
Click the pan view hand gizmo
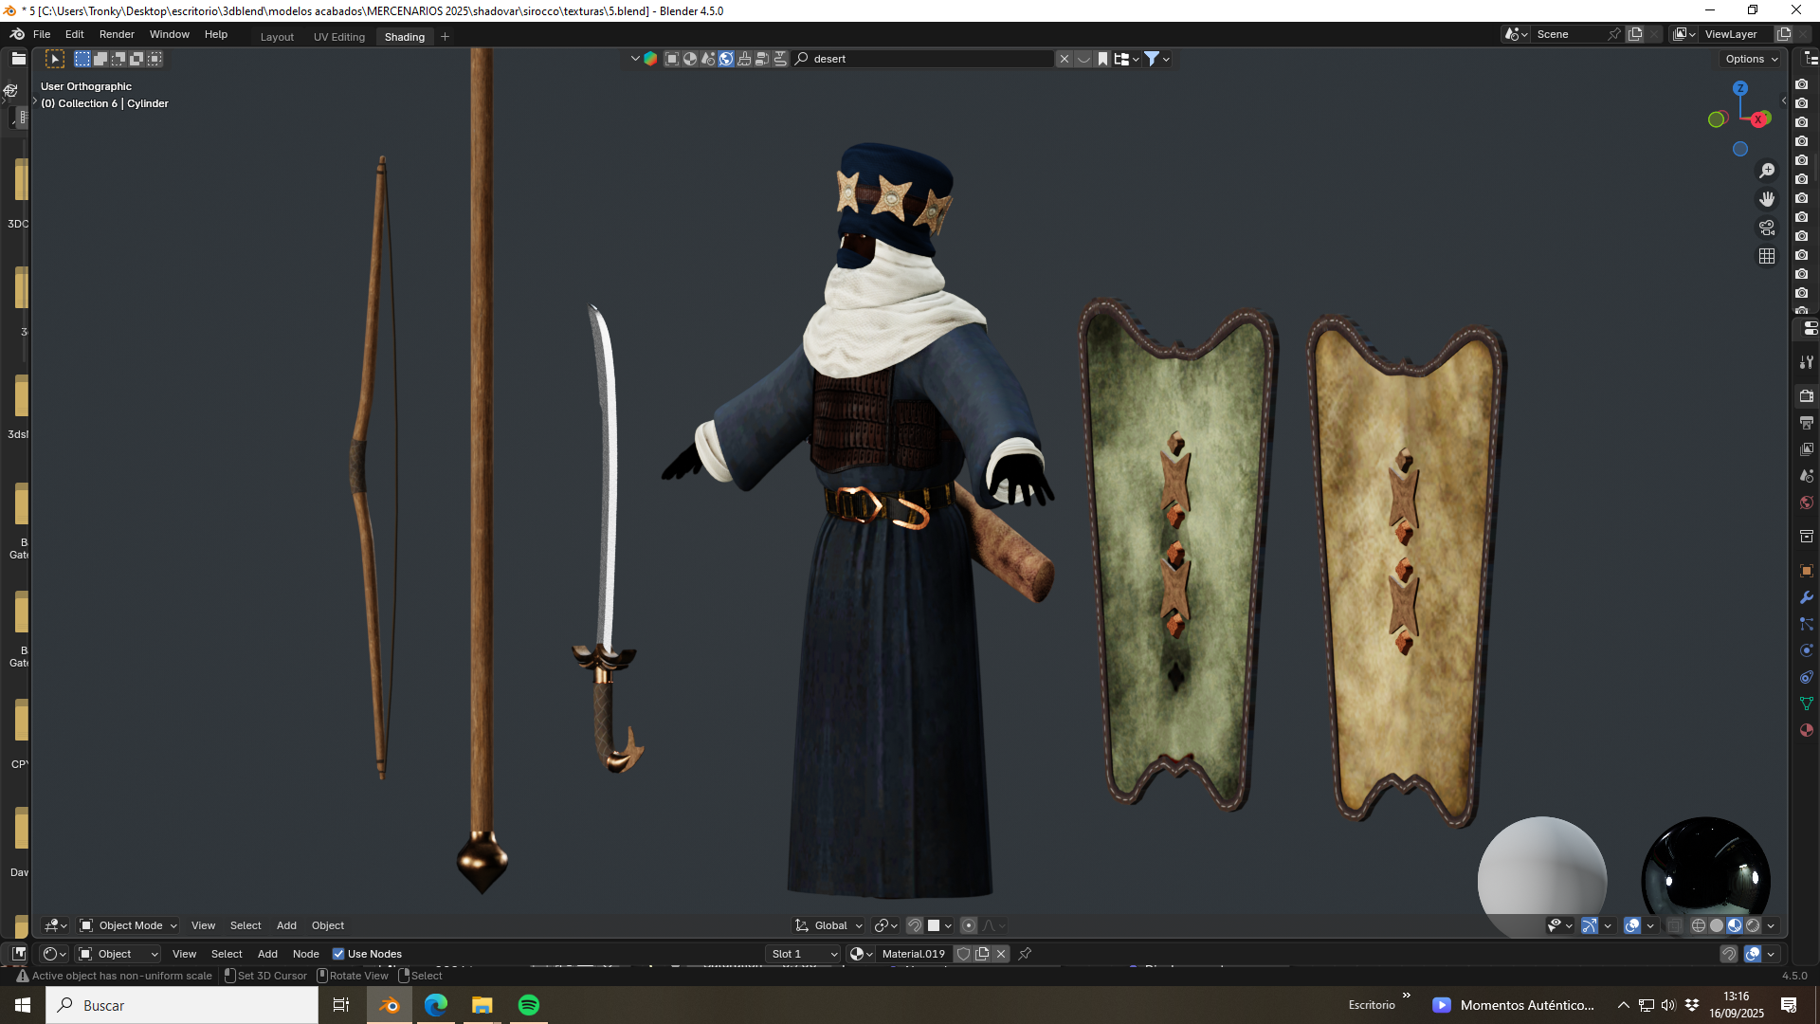click(1767, 199)
